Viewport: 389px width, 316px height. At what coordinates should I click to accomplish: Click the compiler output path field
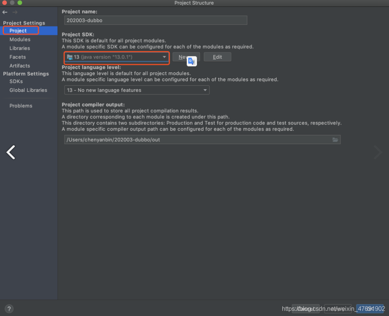tap(202, 140)
